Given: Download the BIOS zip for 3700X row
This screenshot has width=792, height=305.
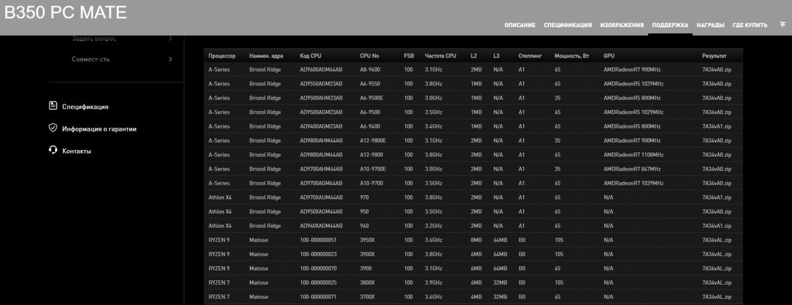Looking at the screenshot, I should [x=717, y=297].
